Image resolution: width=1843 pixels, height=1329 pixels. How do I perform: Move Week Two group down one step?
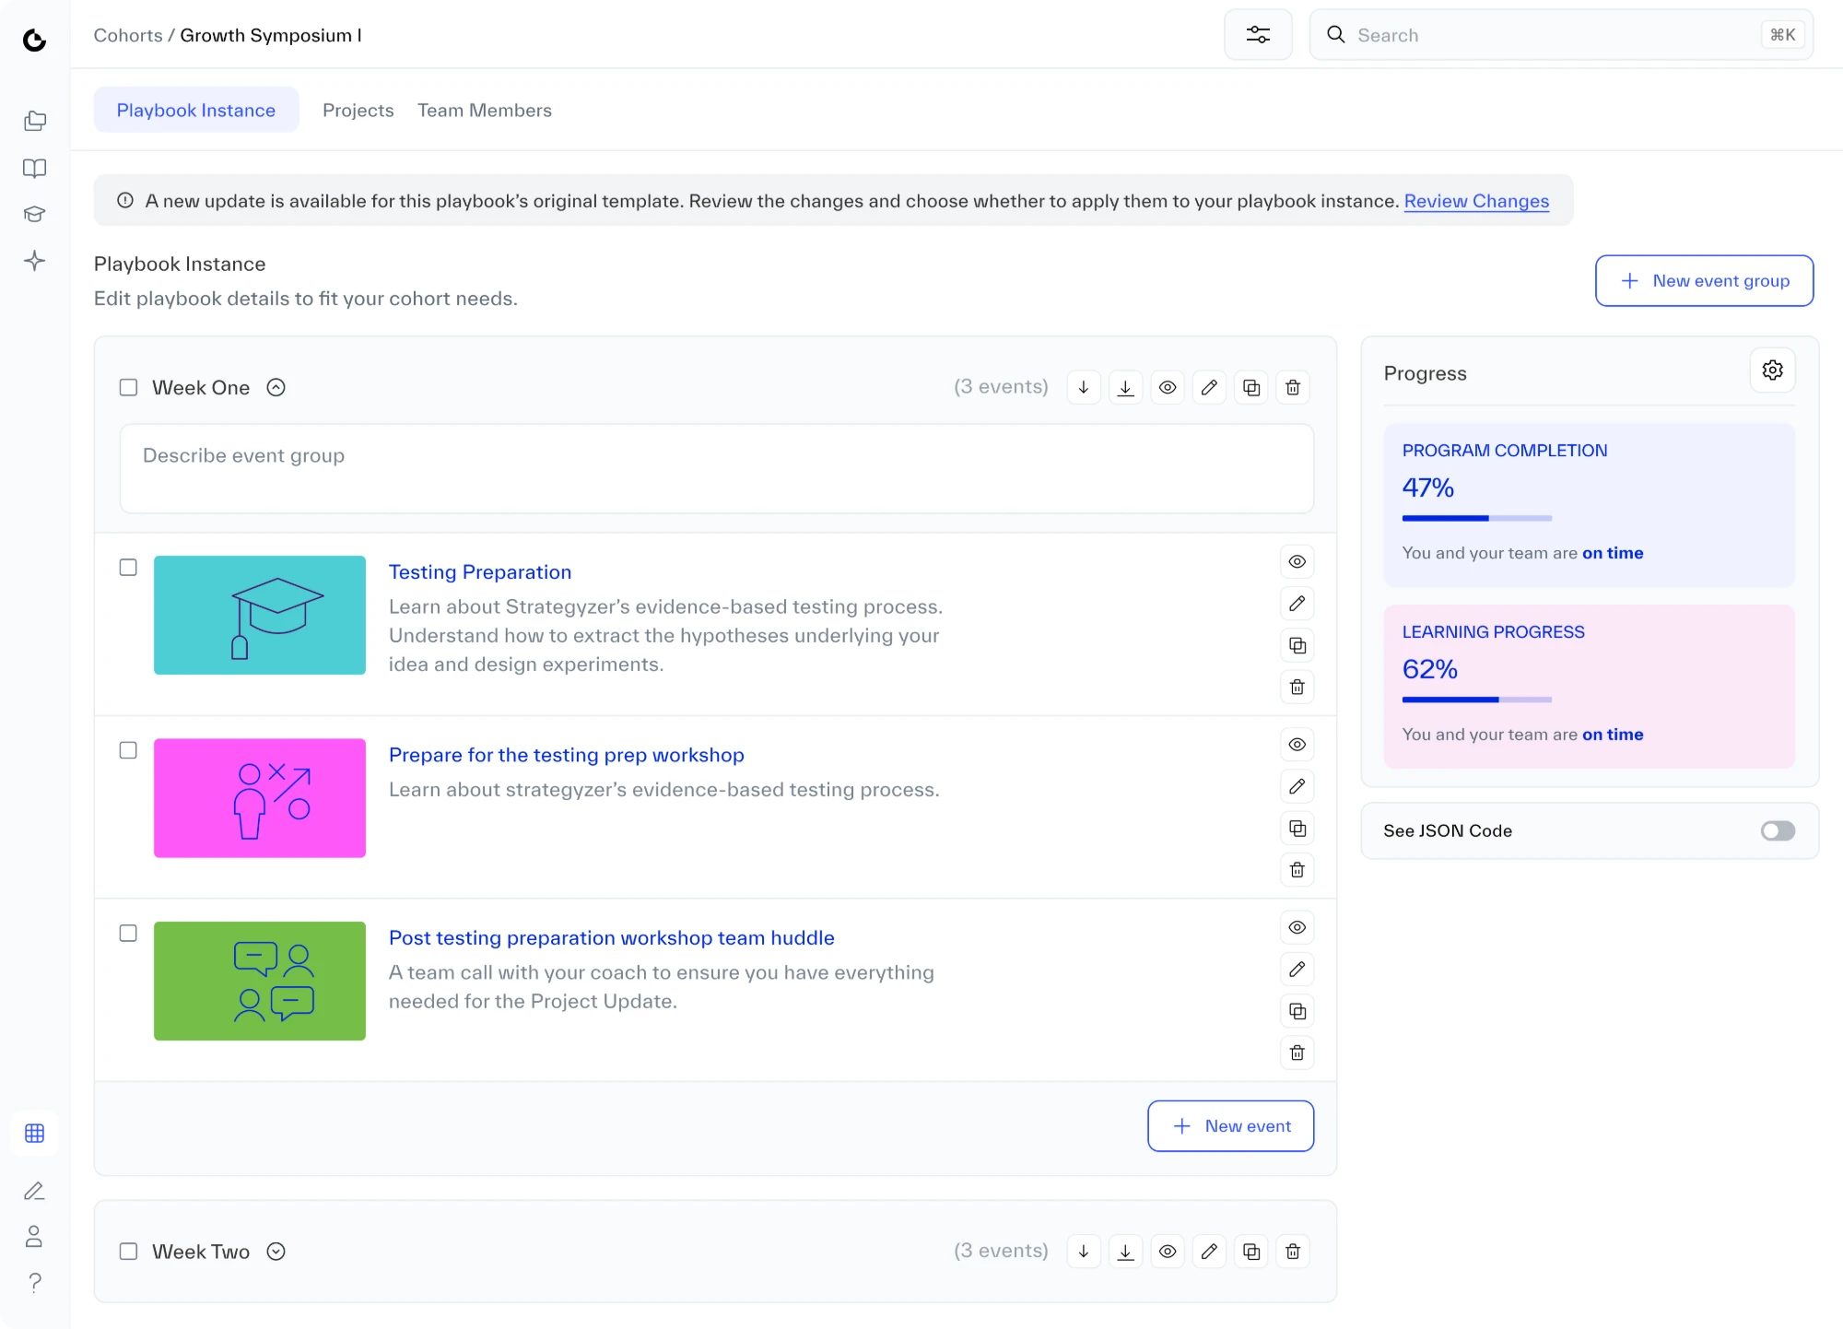pyautogui.click(x=1084, y=1251)
